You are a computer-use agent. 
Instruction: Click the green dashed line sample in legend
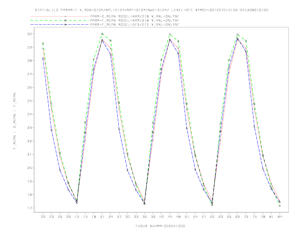point(60,20)
